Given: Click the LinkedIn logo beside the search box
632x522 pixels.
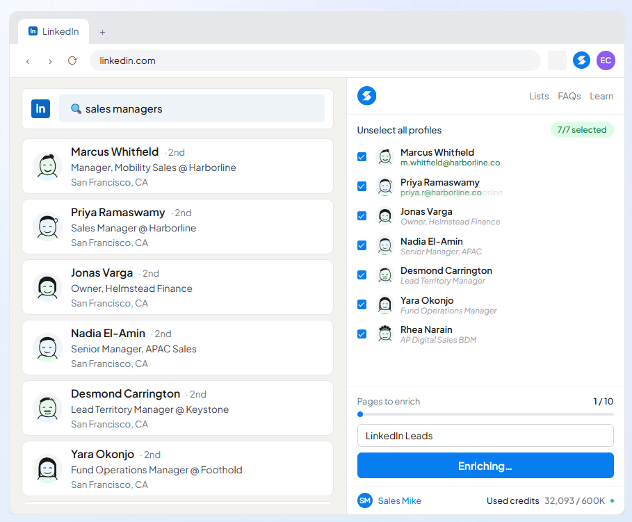Looking at the screenshot, I should point(41,108).
